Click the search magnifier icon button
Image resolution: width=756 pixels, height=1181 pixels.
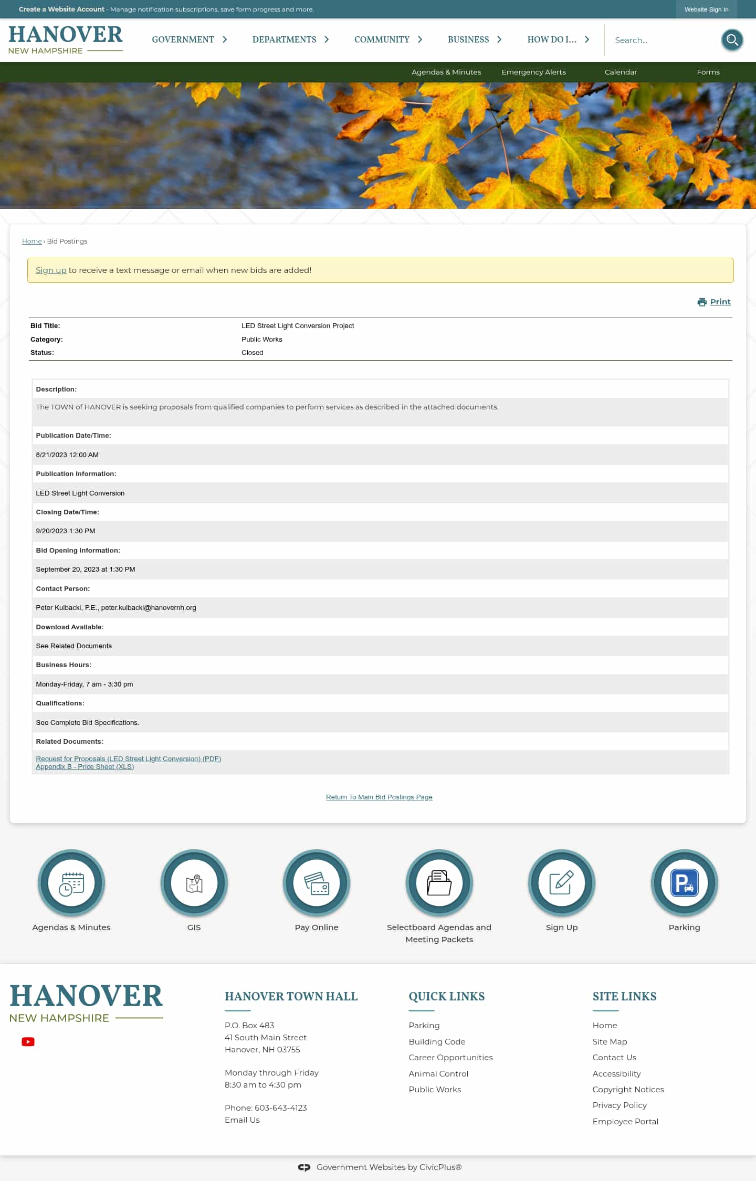click(732, 40)
